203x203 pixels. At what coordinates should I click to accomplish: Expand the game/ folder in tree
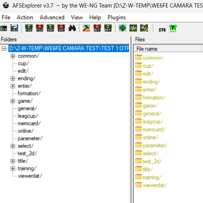13,101
